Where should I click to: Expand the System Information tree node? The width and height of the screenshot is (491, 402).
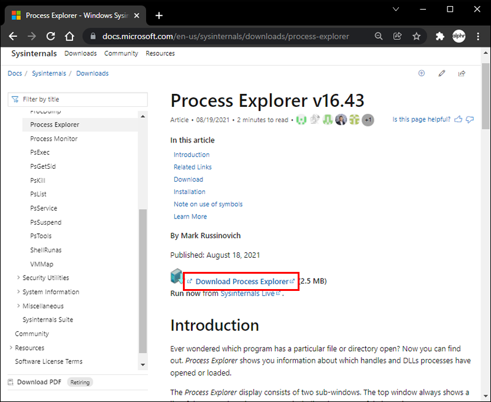tap(18, 292)
